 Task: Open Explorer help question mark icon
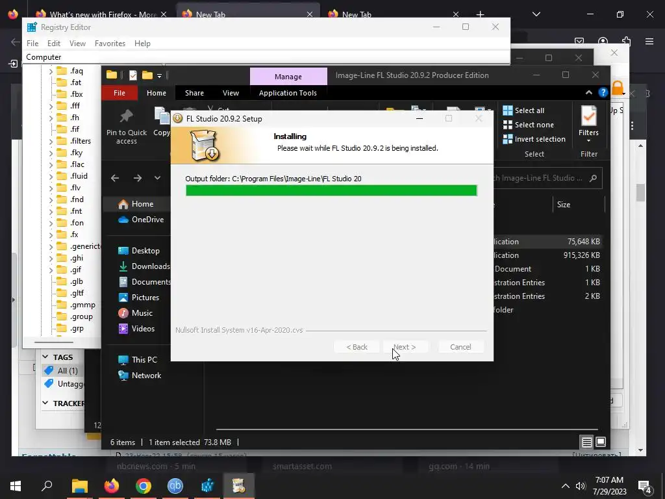(603, 92)
